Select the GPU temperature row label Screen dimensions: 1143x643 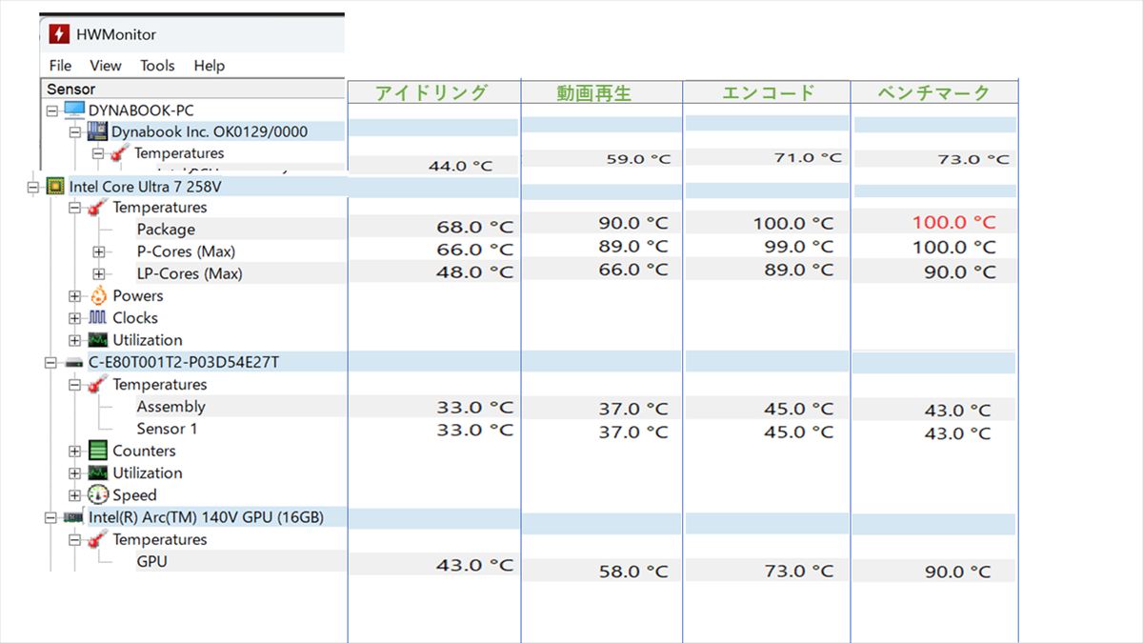tap(151, 562)
